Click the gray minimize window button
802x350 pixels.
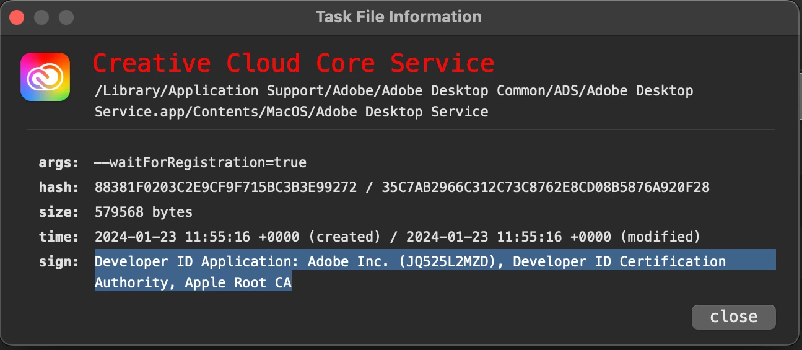pos(41,17)
